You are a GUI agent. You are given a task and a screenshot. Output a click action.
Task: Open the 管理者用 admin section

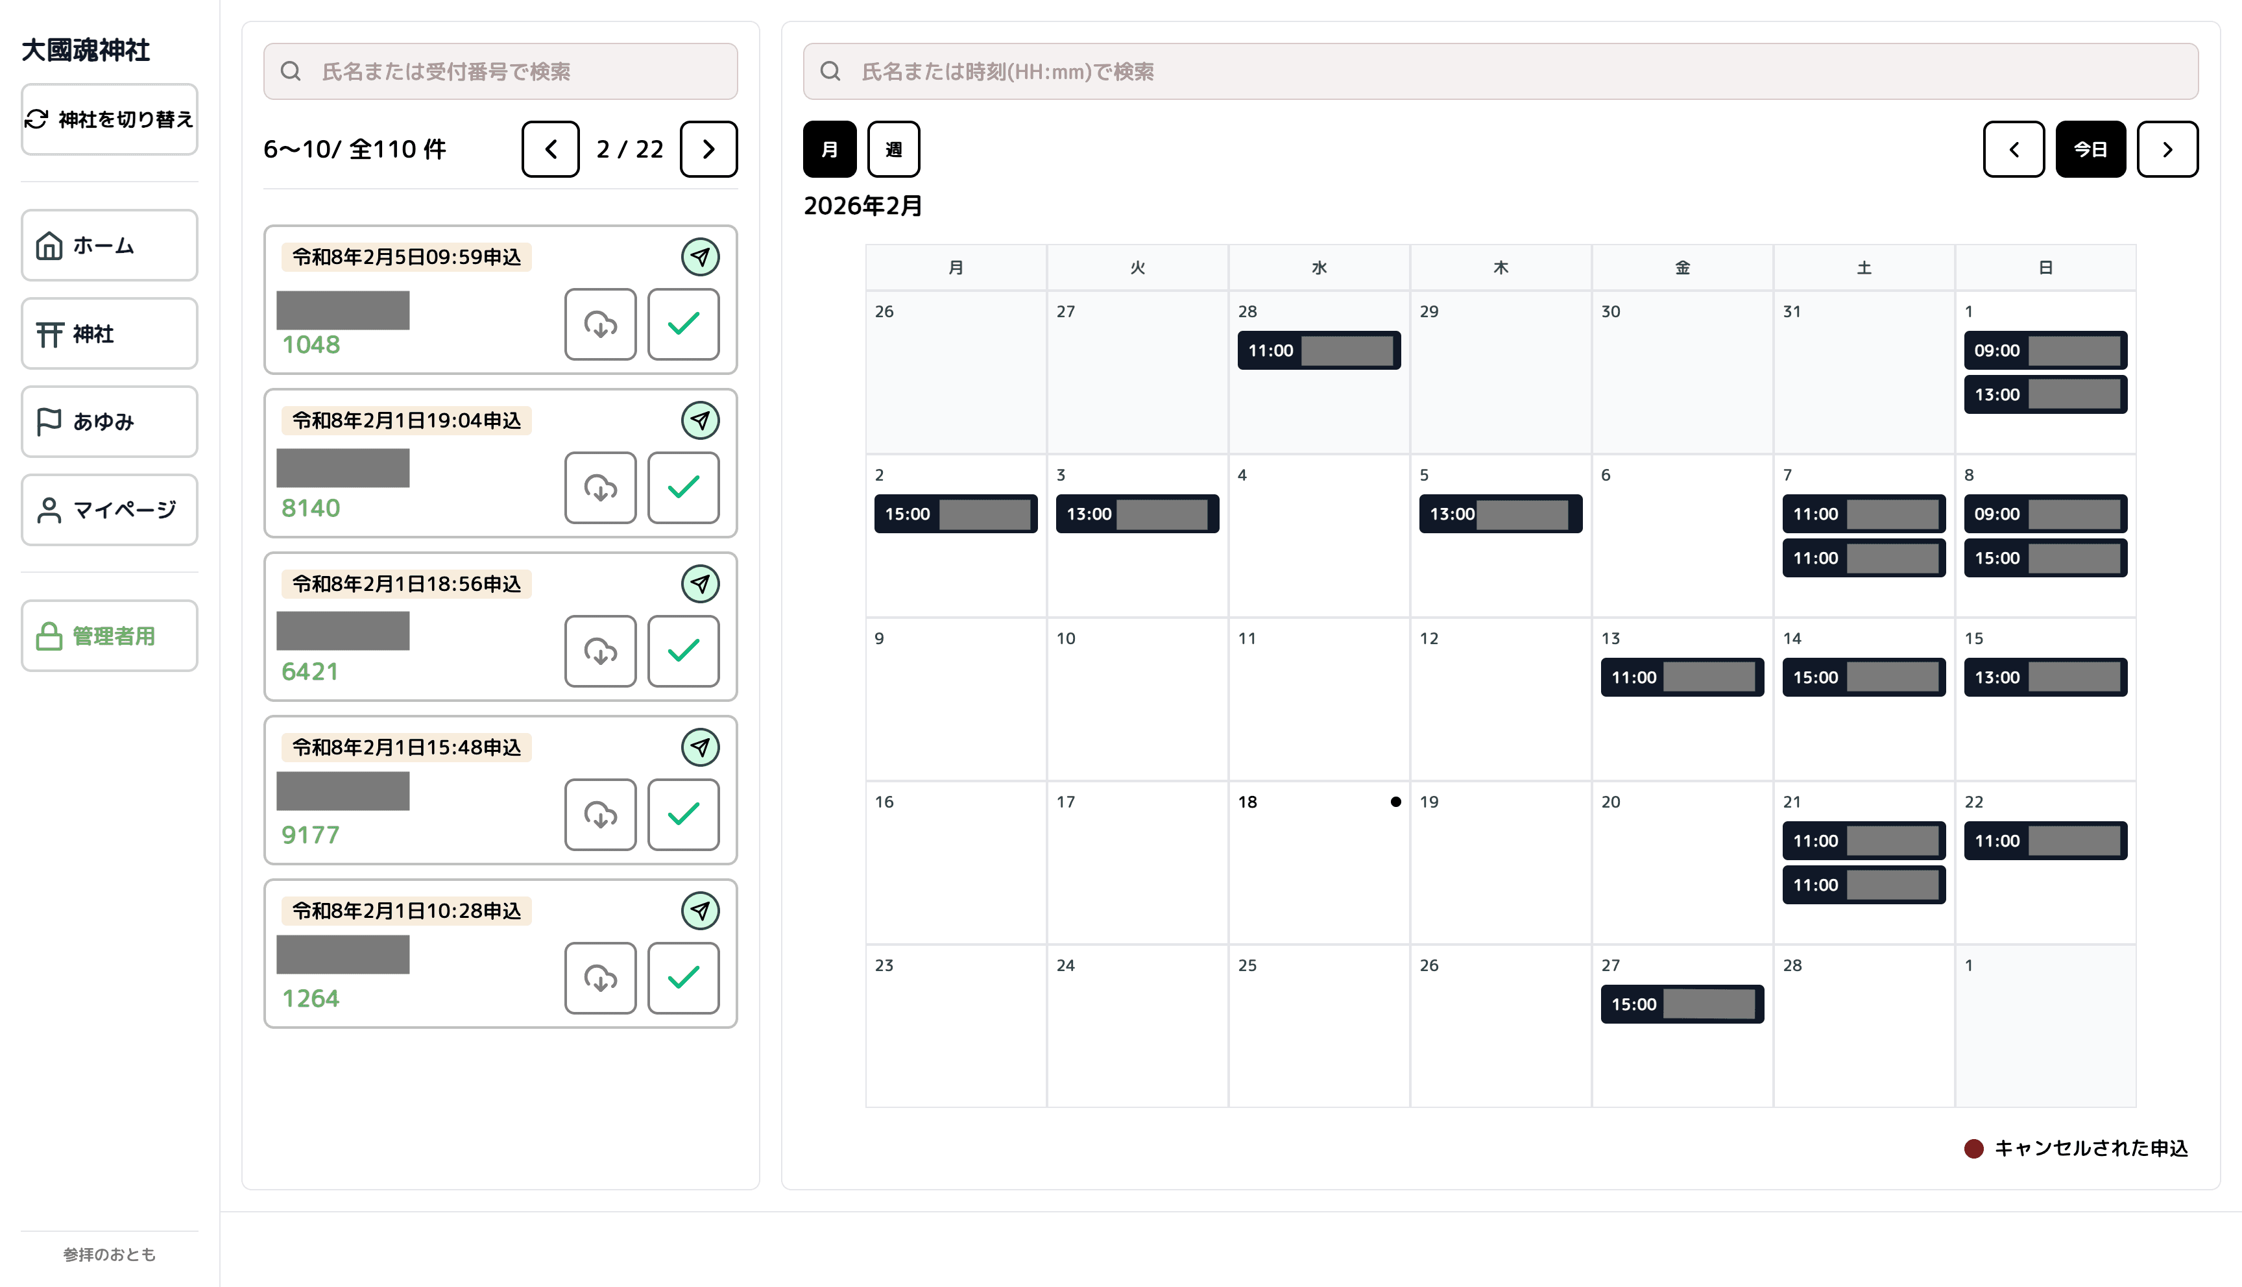pos(110,636)
